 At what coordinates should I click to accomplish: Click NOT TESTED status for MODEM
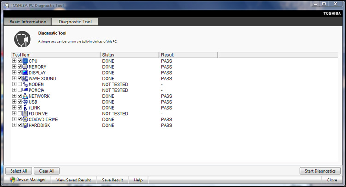(115, 84)
